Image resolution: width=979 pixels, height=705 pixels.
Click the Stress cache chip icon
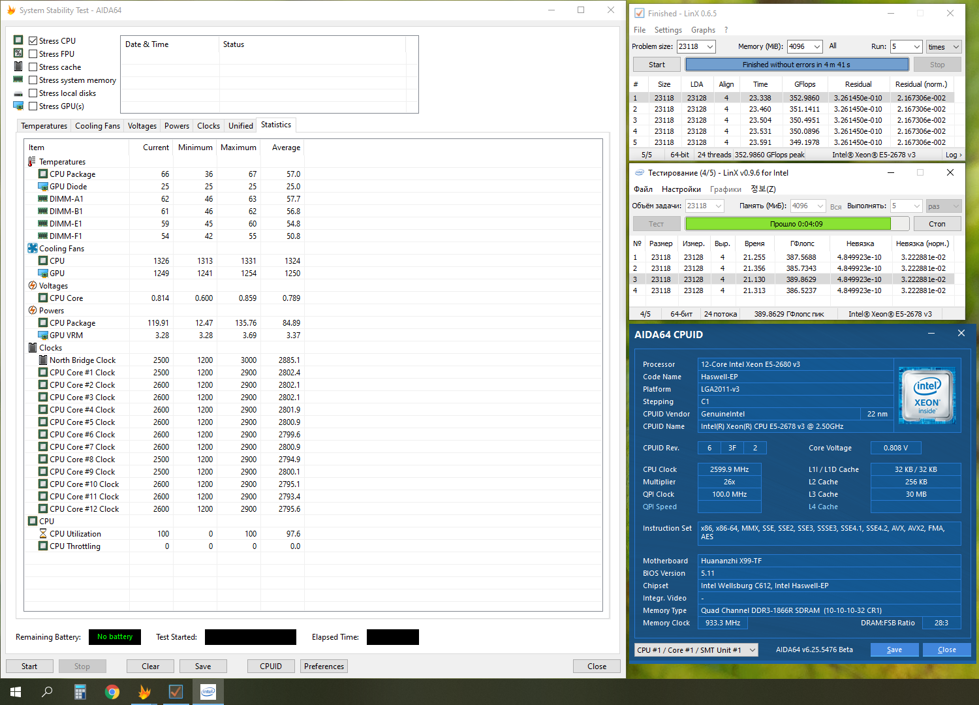coord(18,67)
